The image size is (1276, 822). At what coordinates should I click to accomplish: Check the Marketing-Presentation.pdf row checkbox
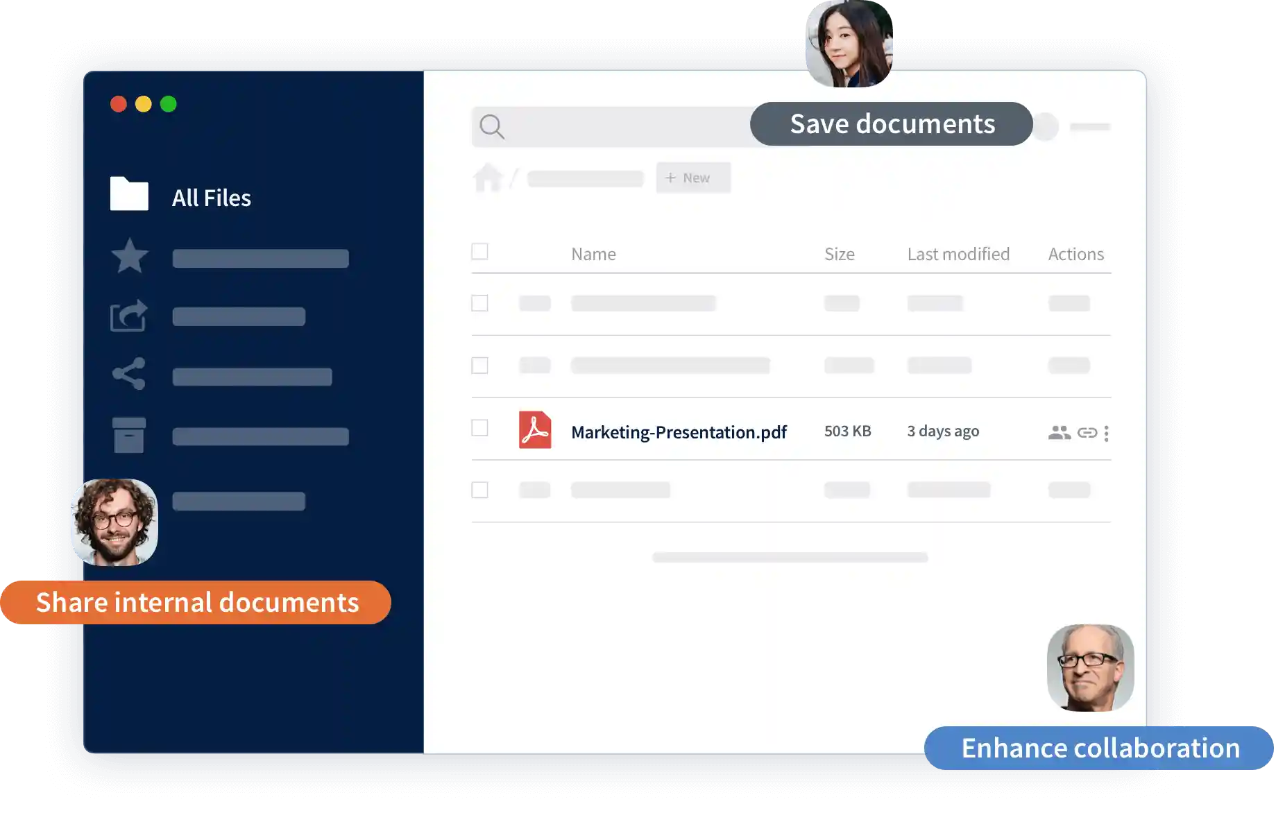click(480, 428)
